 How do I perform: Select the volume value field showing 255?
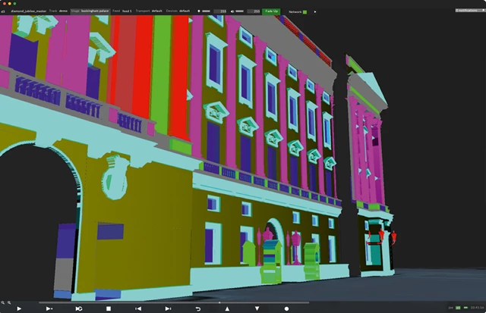254,11
